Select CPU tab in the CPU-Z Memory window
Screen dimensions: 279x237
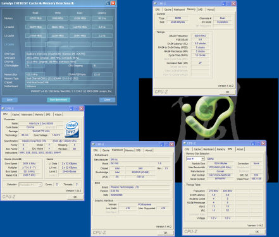pos(158,9)
